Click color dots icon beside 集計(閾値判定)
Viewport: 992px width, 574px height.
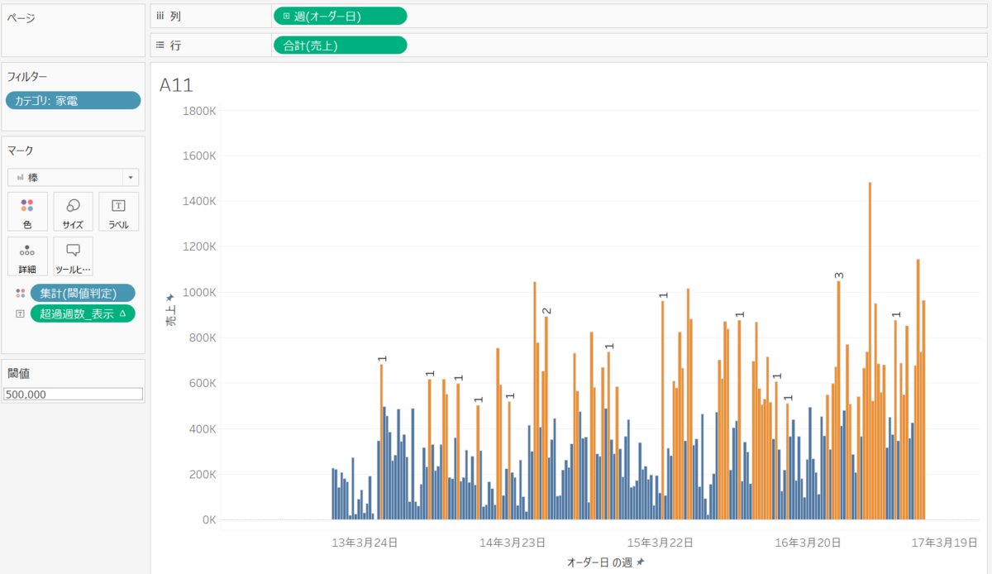point(20,293)
